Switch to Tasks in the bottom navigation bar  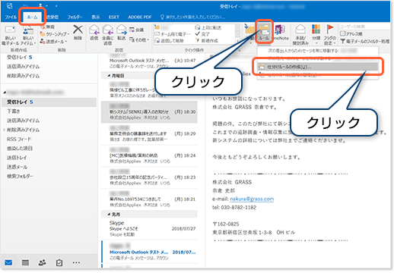pos(59,262)
